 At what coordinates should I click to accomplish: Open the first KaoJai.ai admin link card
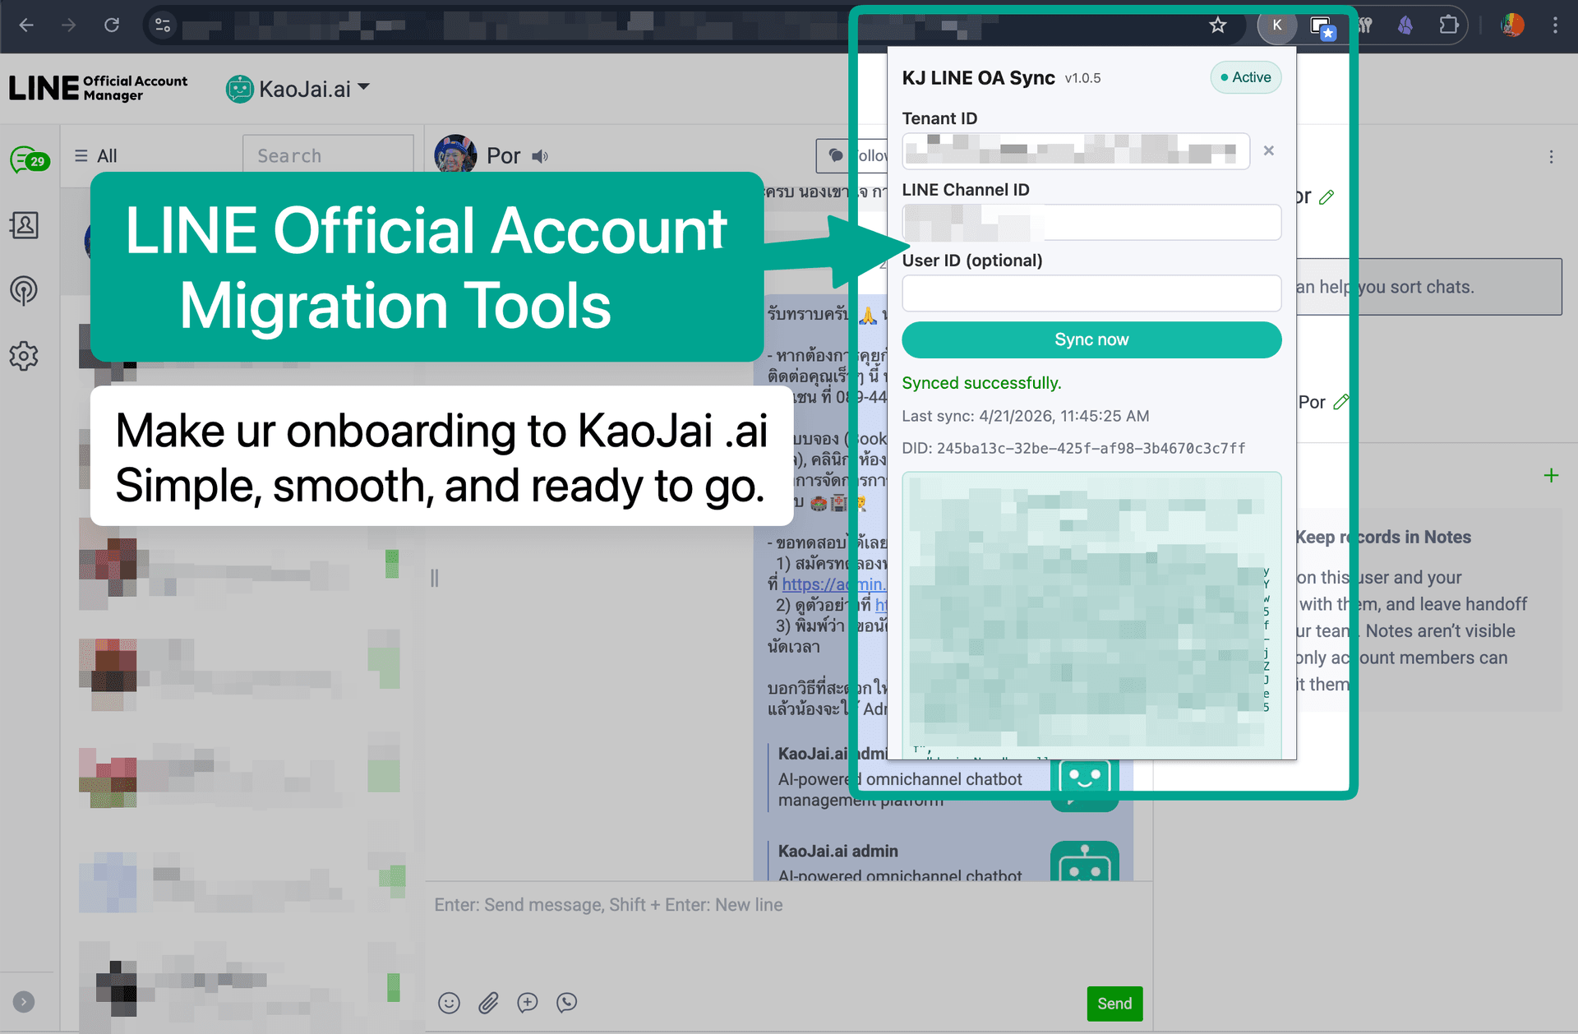(945, 777)
